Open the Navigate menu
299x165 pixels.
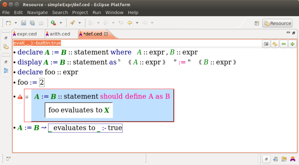(37, 13)
